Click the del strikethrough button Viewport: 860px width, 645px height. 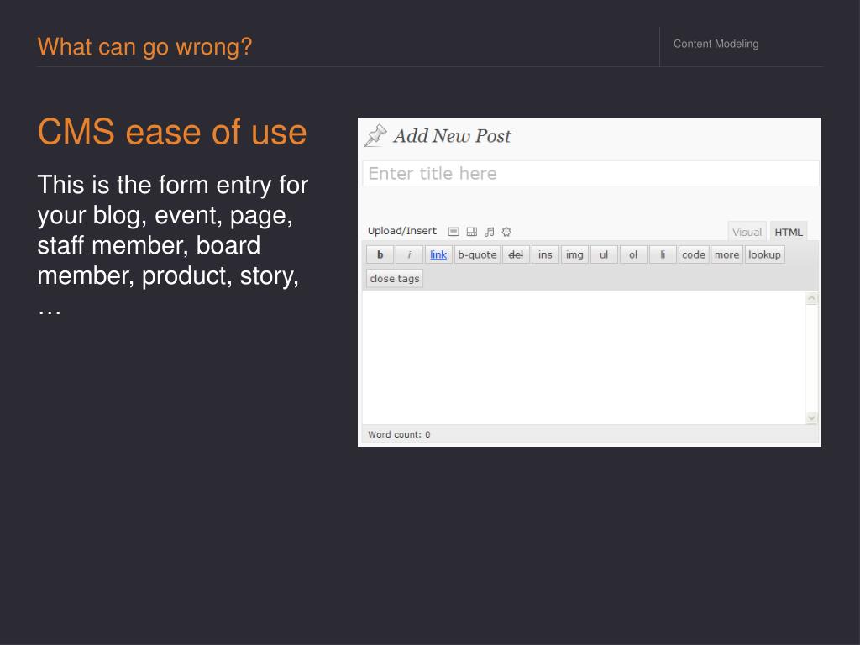pyautogui.click(x=516, y=254)
